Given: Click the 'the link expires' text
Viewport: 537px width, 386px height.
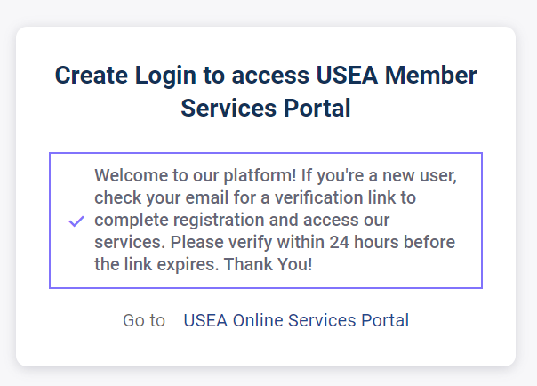Looking at the screenshot, I should [156, 265].
